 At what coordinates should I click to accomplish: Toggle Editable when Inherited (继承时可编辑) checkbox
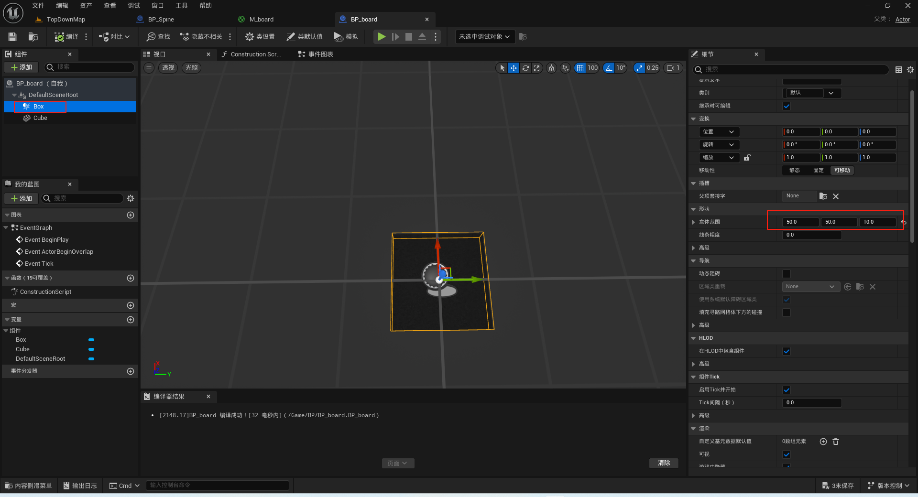click(x=787, y=106)
